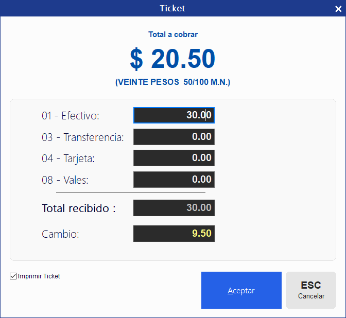Click the Cambio label
Screen dimensions: 346x318
click(60, 234)
